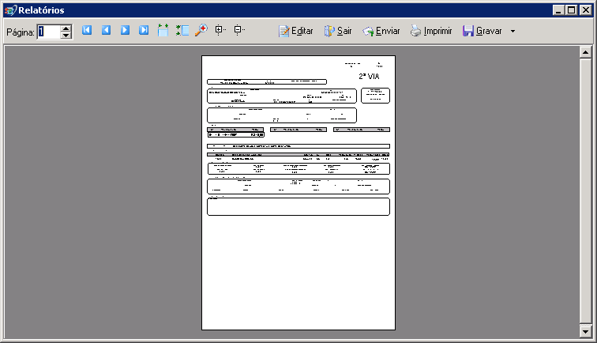The width and height of the screenshot is (597, 343).
Task: Go to the first page of the report
Action: point(87,30)
